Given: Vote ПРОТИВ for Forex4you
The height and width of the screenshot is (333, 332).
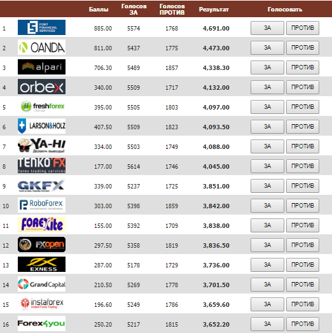Looking at the screenshot, I should (x=303, y=324).
